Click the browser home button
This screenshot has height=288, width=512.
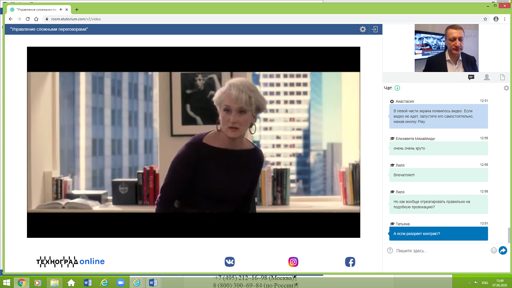[x=36, y=19]
